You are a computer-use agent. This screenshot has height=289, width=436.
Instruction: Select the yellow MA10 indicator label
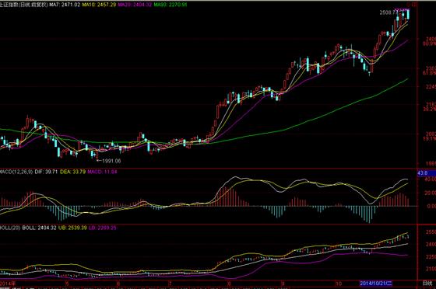click(100, 5)
